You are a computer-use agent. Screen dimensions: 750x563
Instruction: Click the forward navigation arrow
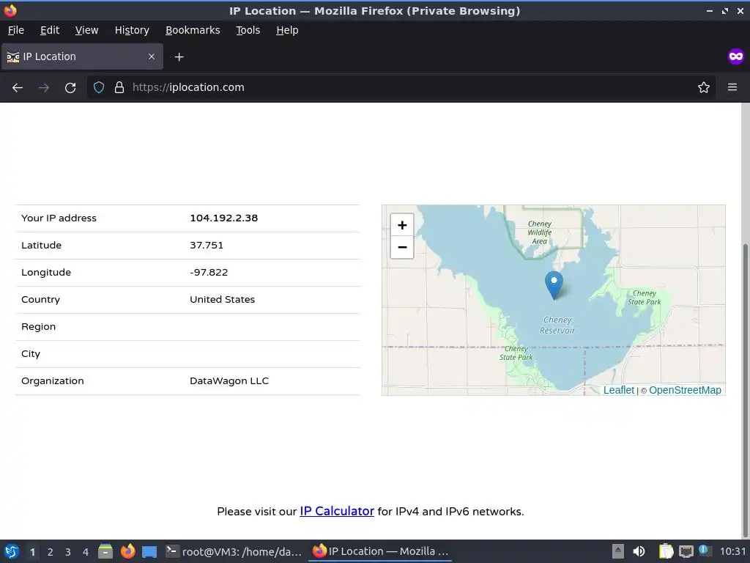(x=44, y=88)
